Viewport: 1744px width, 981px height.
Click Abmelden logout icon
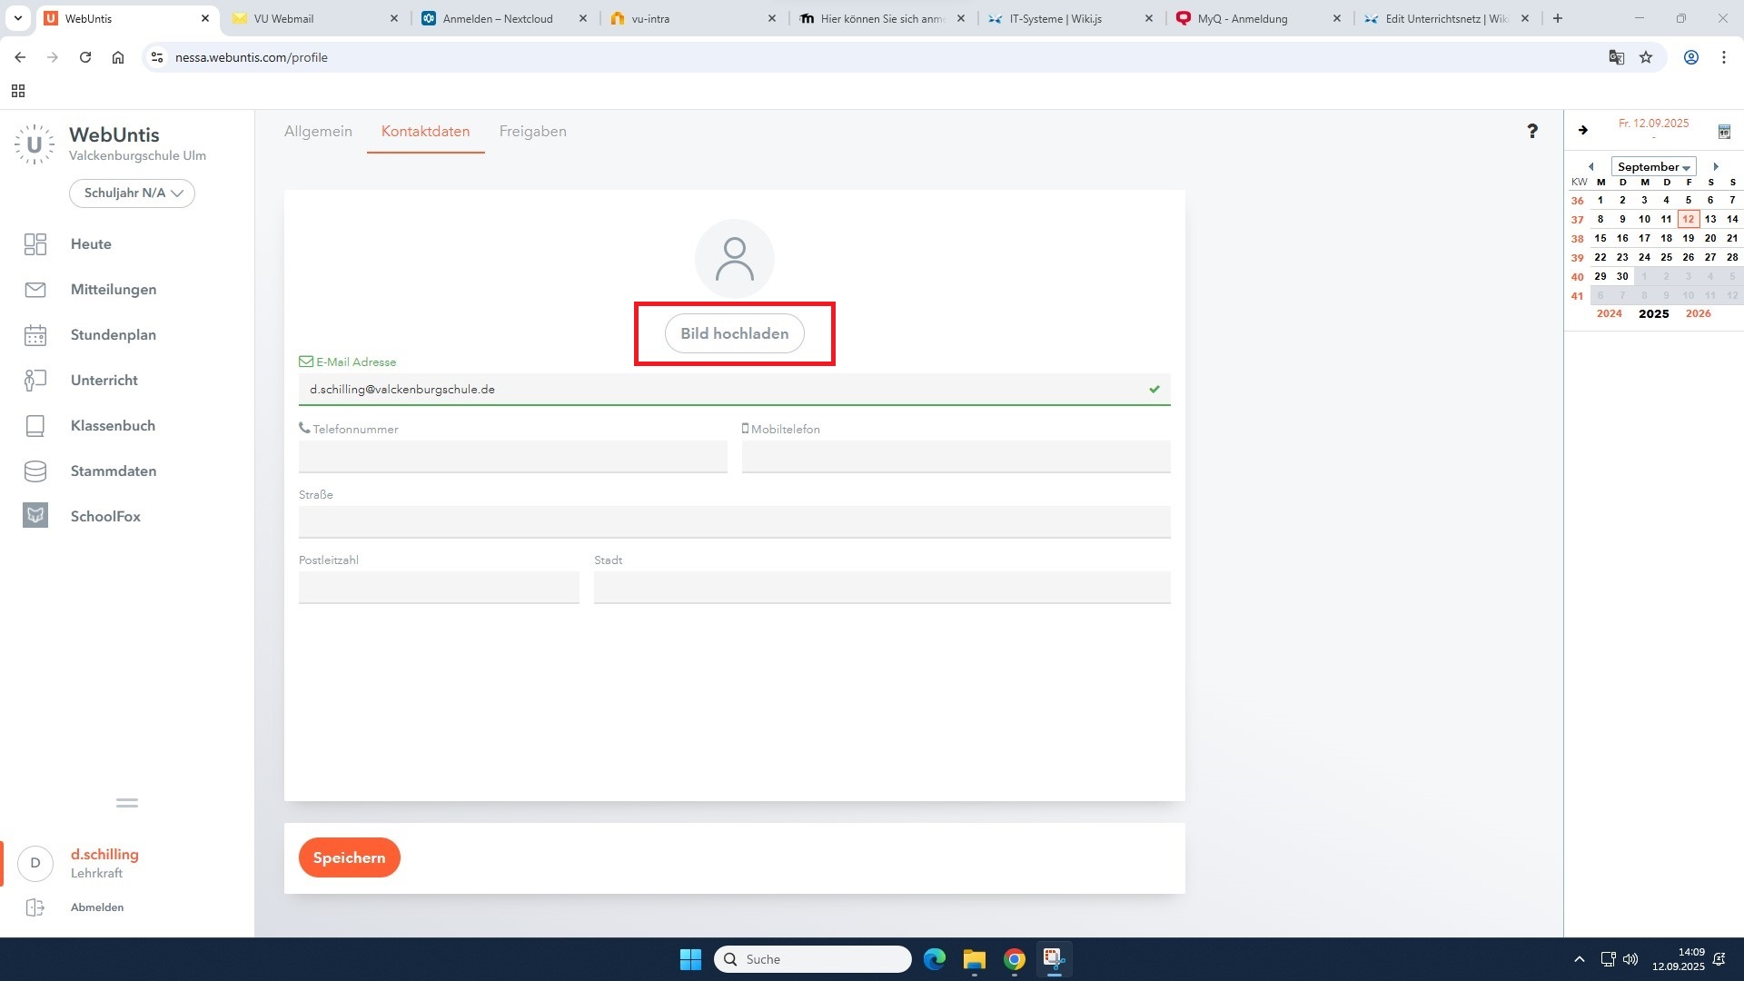point(35,907)
